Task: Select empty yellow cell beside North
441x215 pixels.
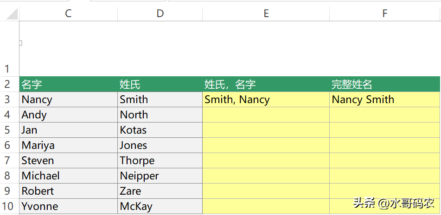Action: pyautogui.click(x=266, y=115)
